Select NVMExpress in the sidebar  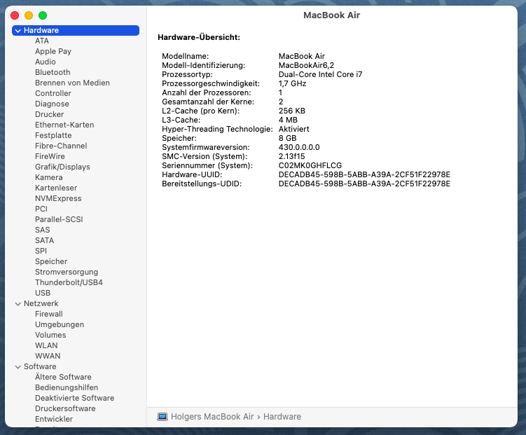(x=58, y=198)
